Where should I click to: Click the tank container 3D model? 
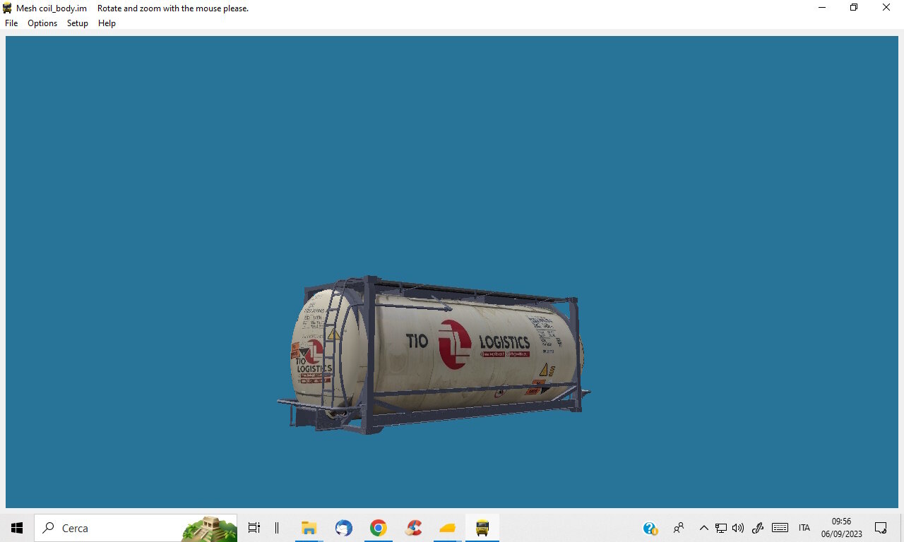(434, 355)
